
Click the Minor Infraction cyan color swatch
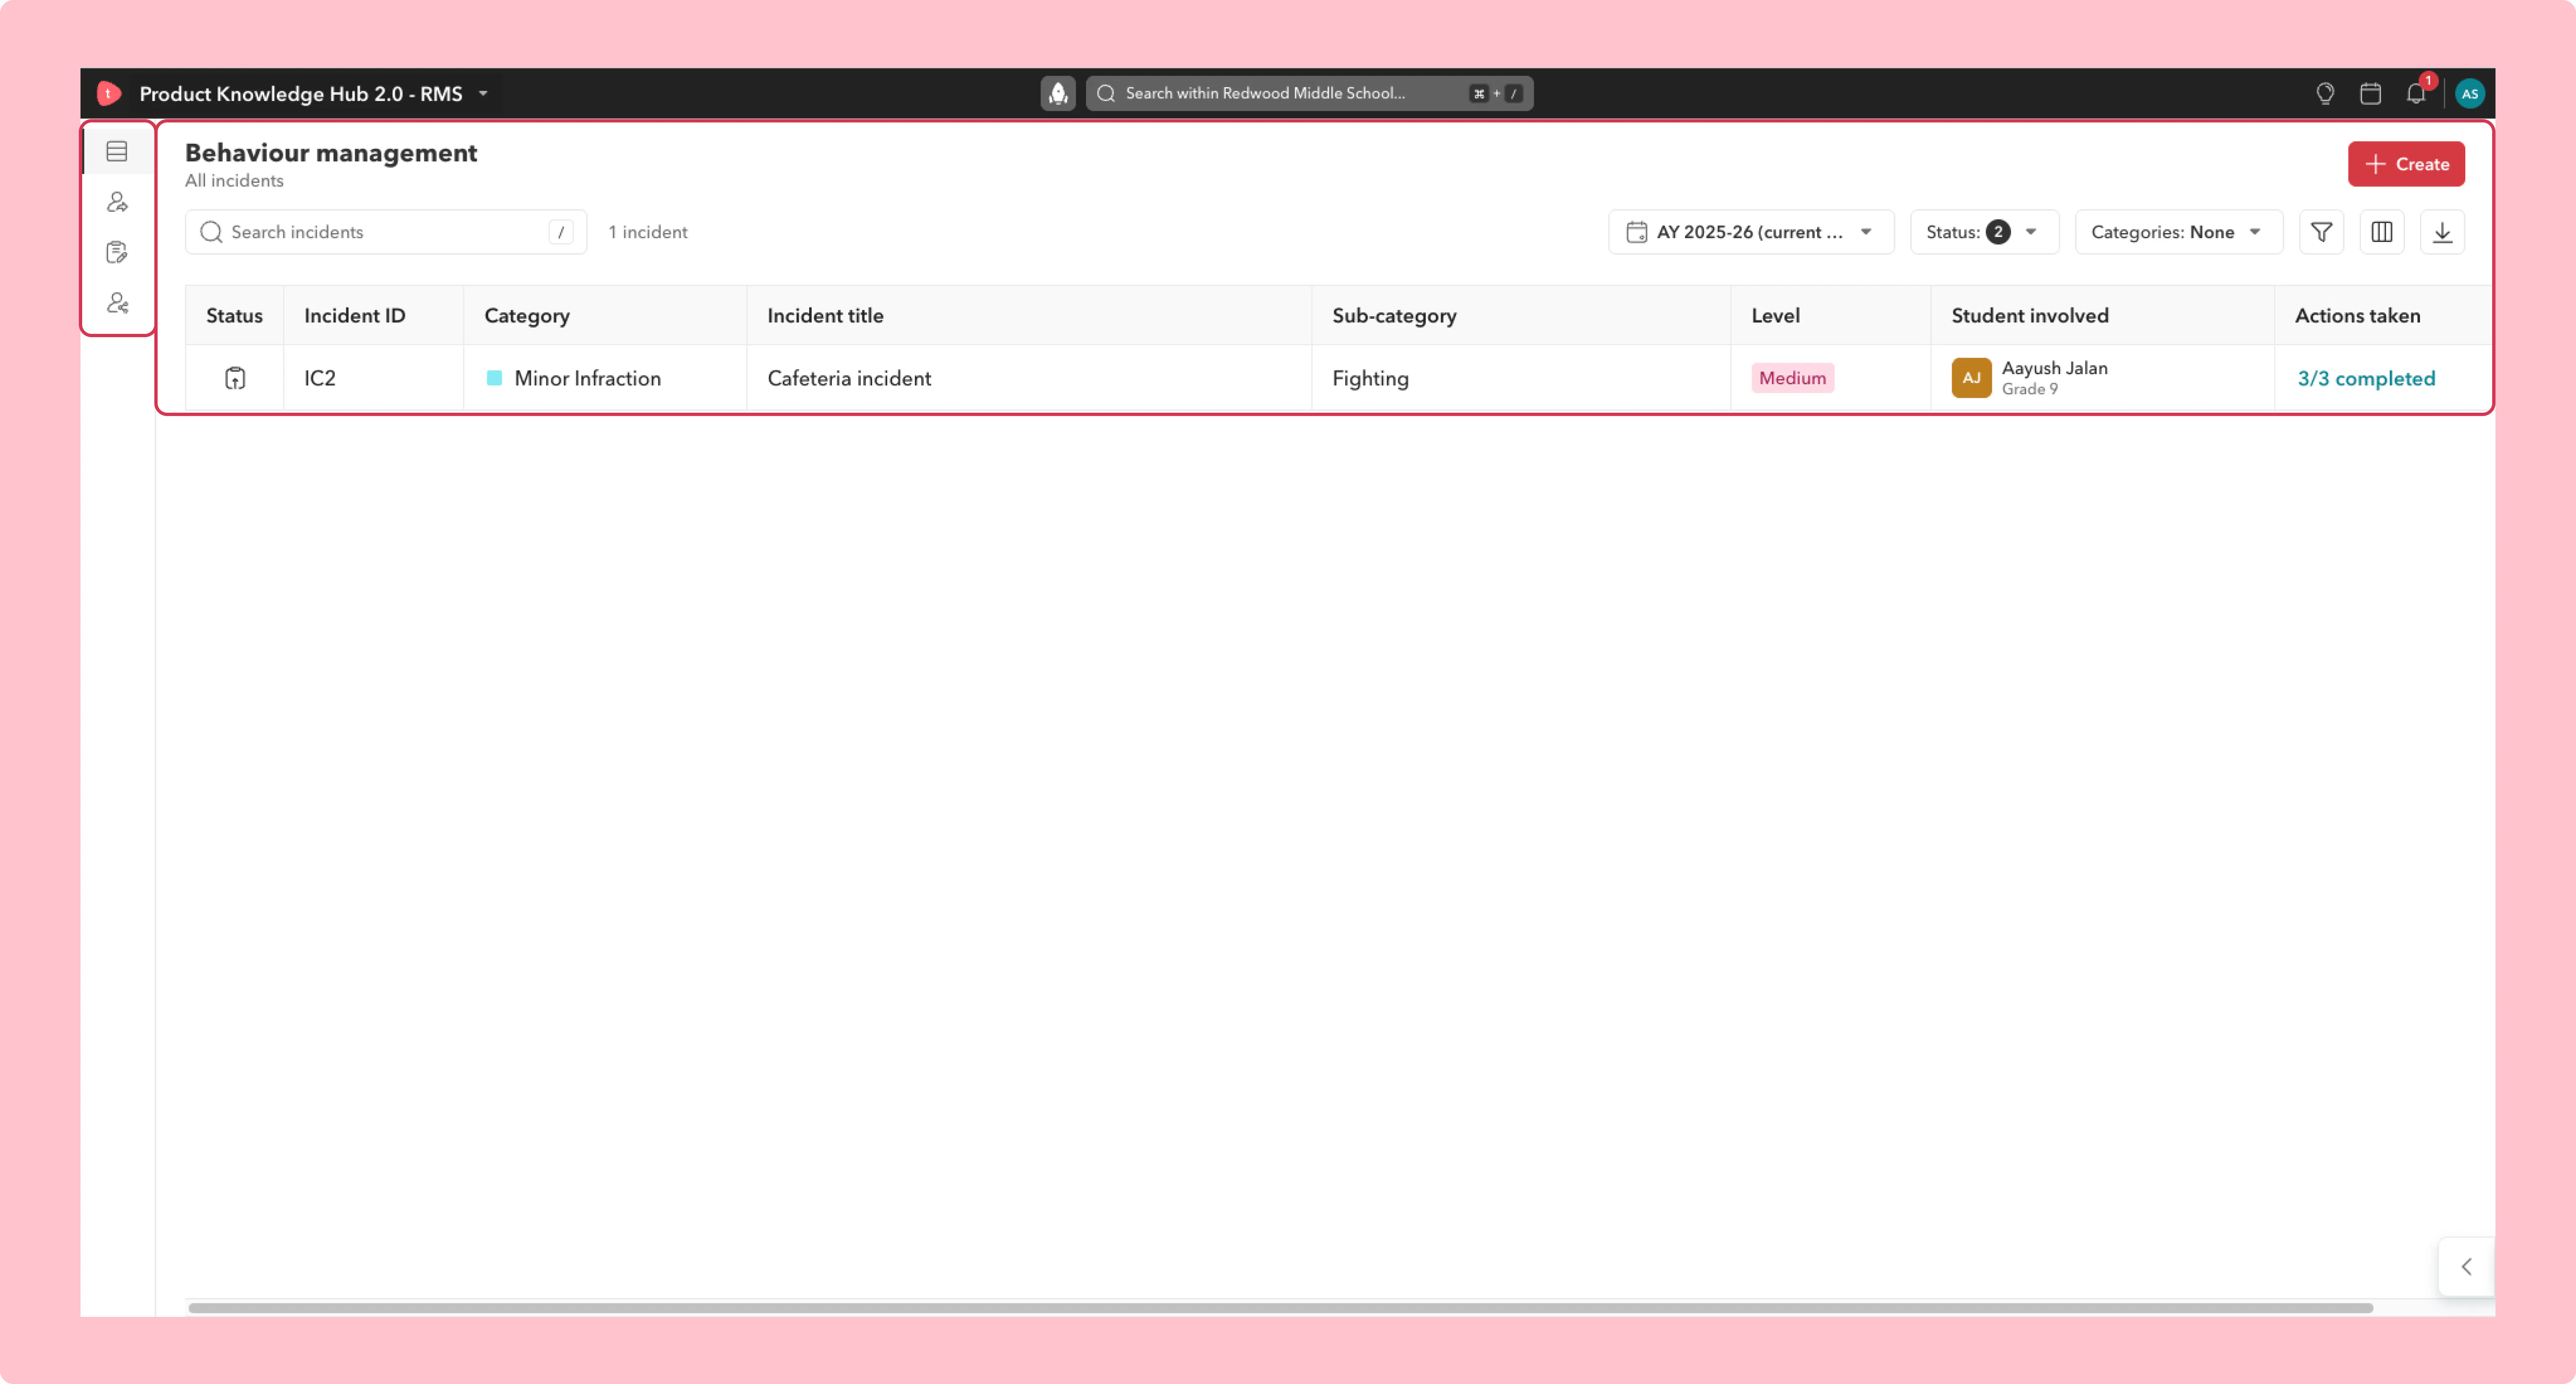pyautogui.click(x=494, y=378)
